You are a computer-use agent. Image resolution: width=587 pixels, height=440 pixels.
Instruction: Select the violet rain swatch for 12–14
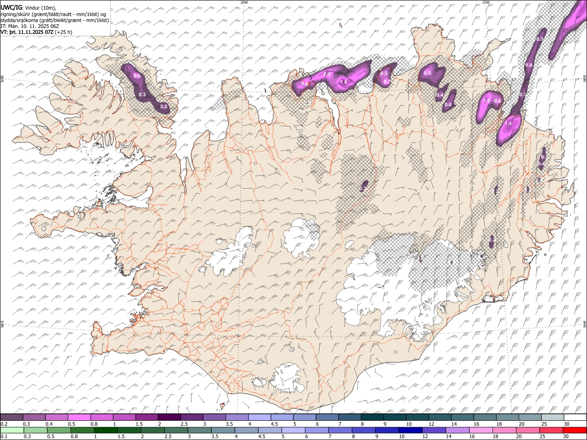[434, 430]
